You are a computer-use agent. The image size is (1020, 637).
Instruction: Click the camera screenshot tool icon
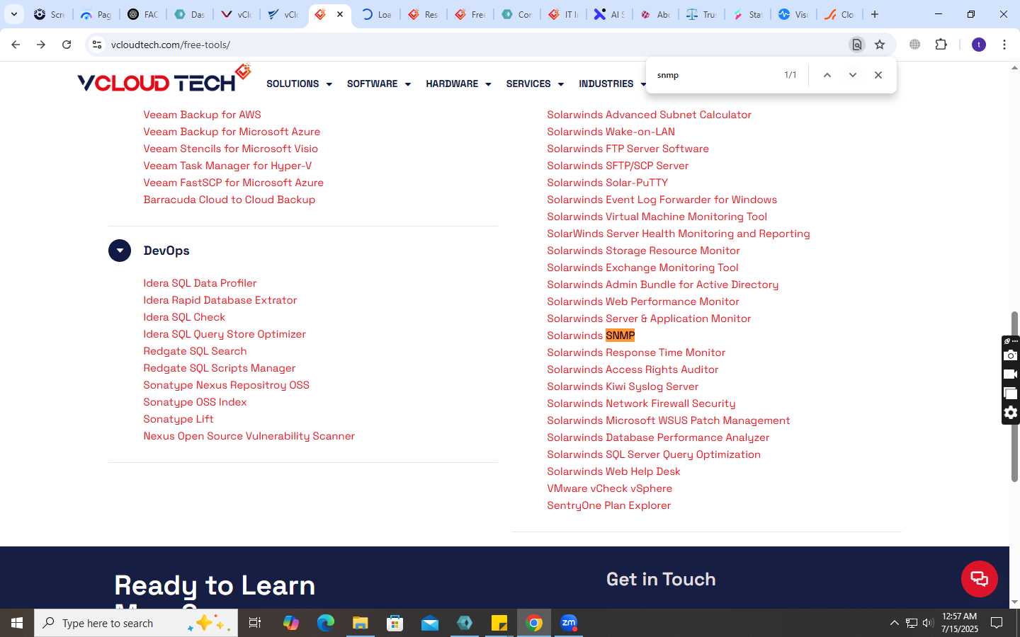[x=1011, y=355]
